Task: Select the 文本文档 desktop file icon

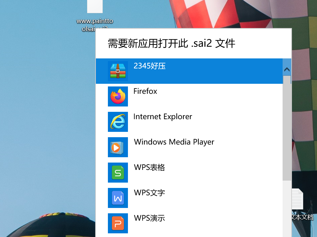Action: click(x=297, y=199)
